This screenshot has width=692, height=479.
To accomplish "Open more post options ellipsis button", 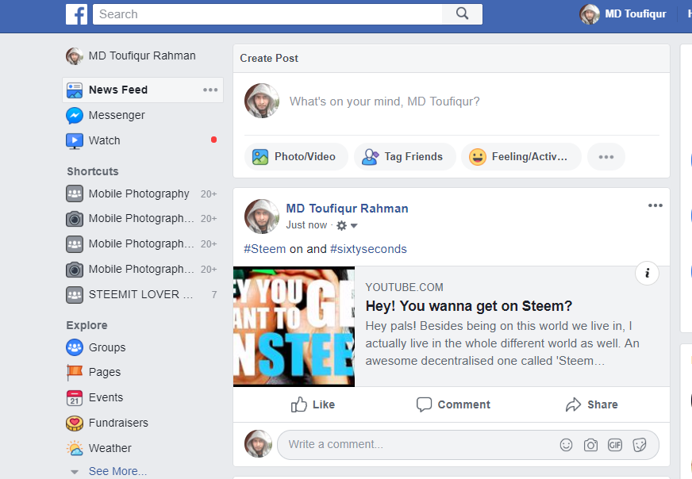I will [x=606, y=156].
